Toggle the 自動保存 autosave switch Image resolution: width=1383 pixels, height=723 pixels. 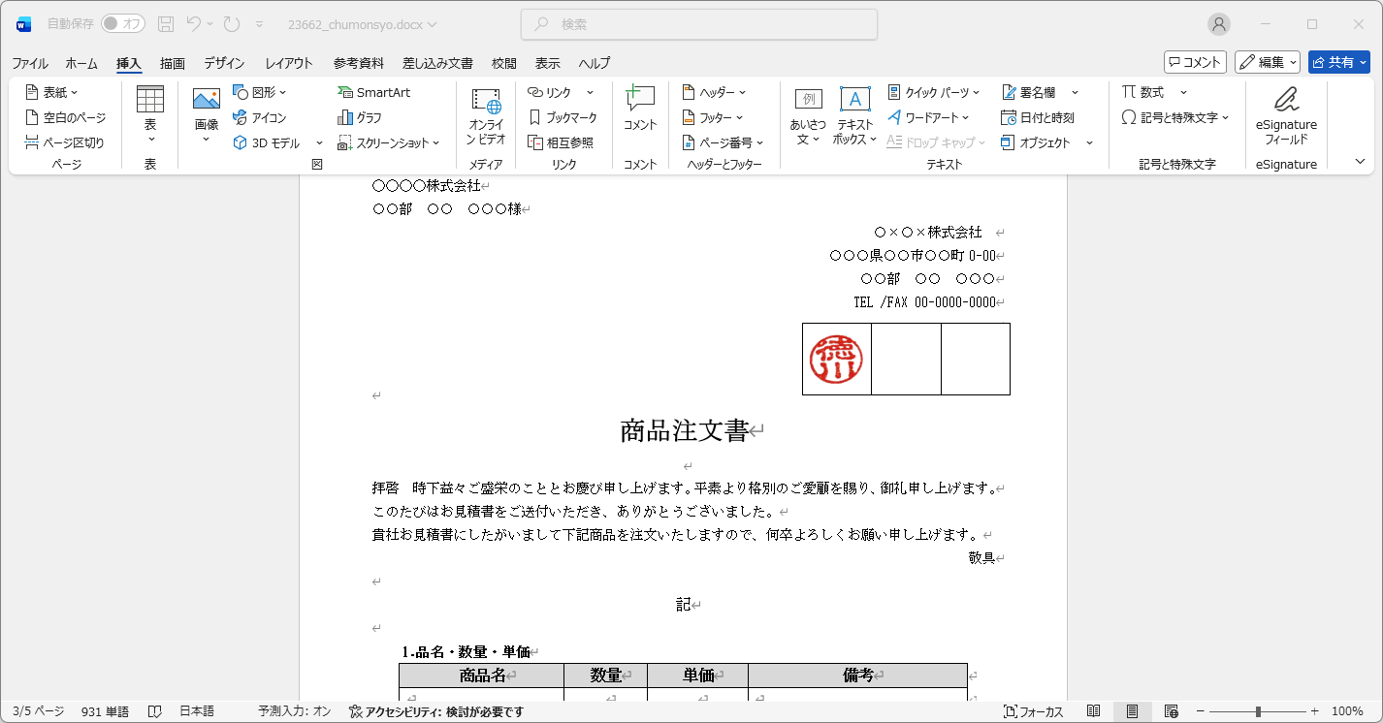click(x=123, y=23)
